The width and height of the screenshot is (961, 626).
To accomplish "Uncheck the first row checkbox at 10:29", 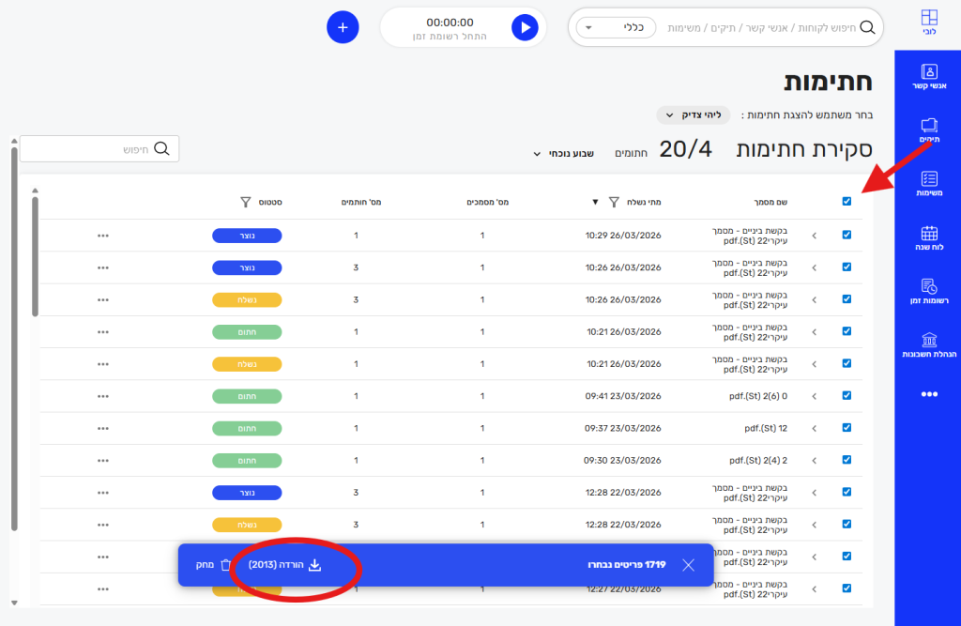I will [x=847, y=236].
